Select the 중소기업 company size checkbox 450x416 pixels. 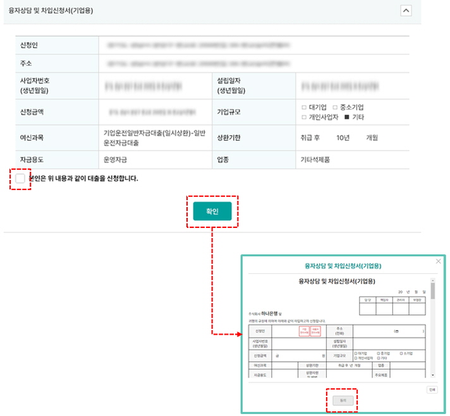(x=334, y=107)
